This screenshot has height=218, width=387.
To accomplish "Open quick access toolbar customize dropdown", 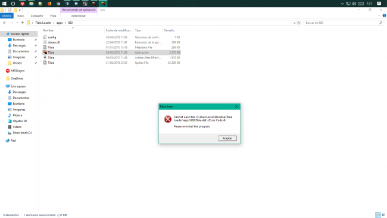I will (x=20, y=10).
